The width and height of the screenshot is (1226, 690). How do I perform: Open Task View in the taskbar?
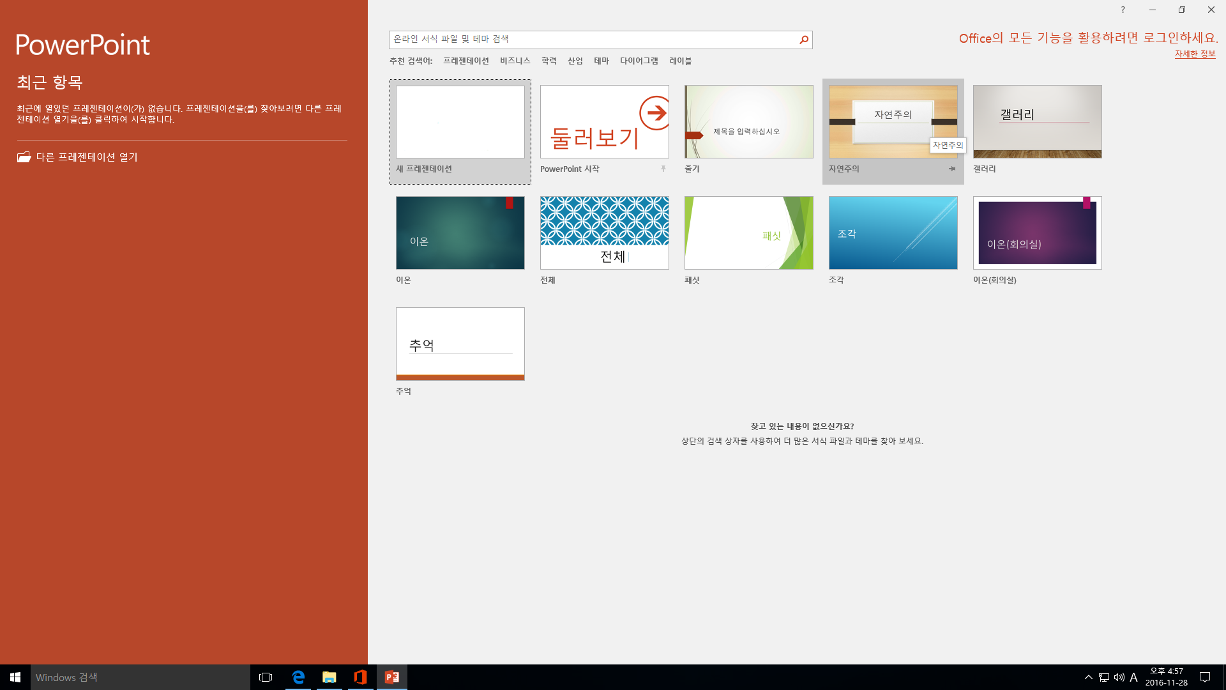click(266, 677)
